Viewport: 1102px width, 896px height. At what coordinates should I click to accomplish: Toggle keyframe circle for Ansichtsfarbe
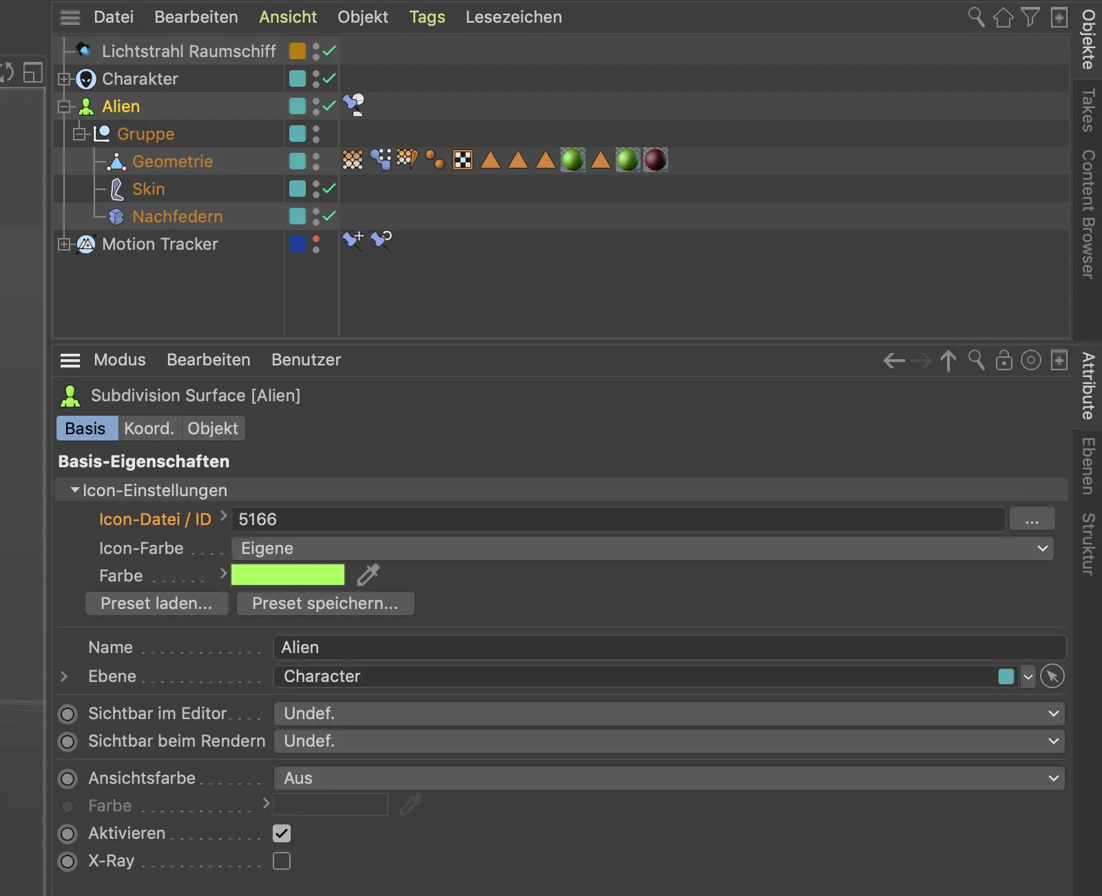[67, 779]
